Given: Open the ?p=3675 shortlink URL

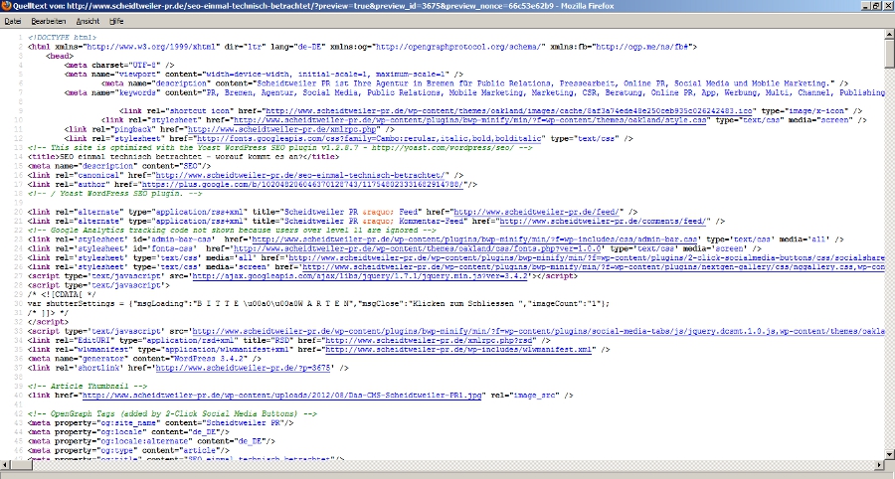Looking at the screenshot, I should [244, 368].
